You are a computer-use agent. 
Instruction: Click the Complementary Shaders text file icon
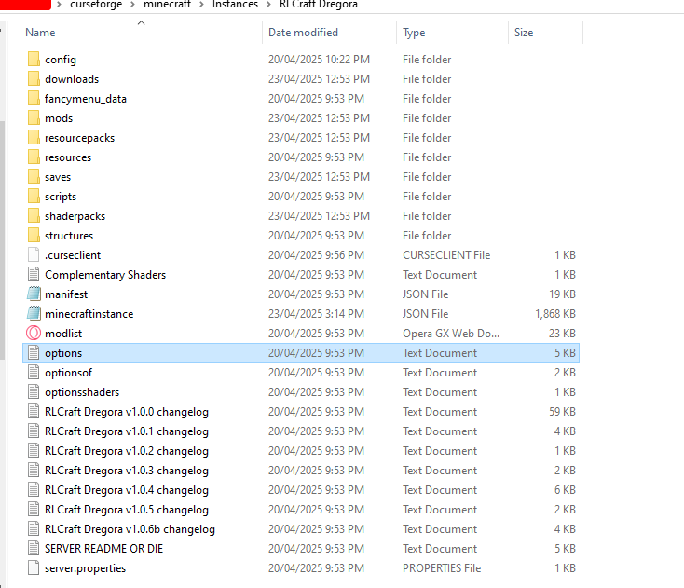[34, 274]
